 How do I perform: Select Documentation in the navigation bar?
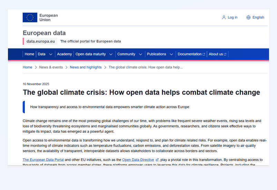189,54
